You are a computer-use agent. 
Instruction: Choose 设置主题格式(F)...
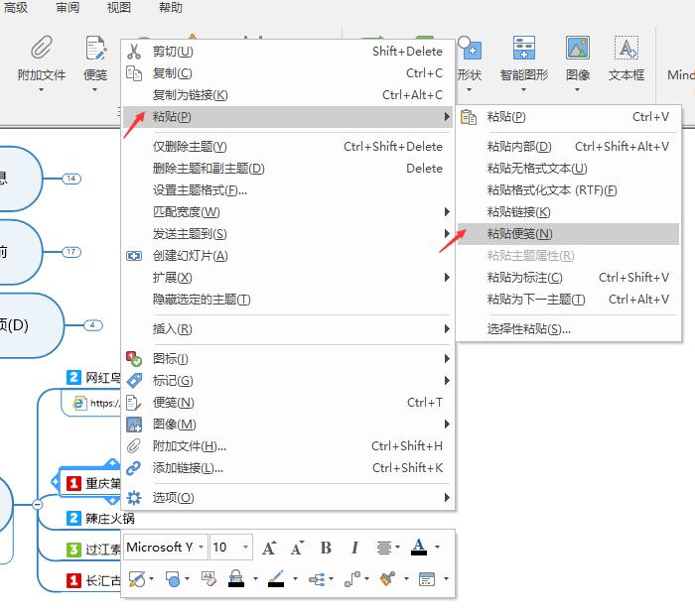point(288,190)
